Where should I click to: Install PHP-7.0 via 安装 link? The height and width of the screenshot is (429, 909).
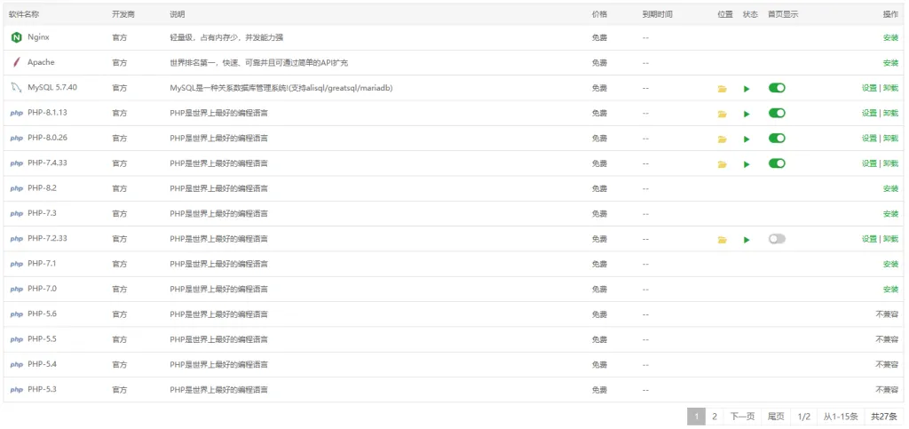point(890,290)
